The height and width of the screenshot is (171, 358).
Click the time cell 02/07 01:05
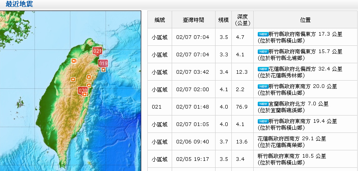[192, 124]
